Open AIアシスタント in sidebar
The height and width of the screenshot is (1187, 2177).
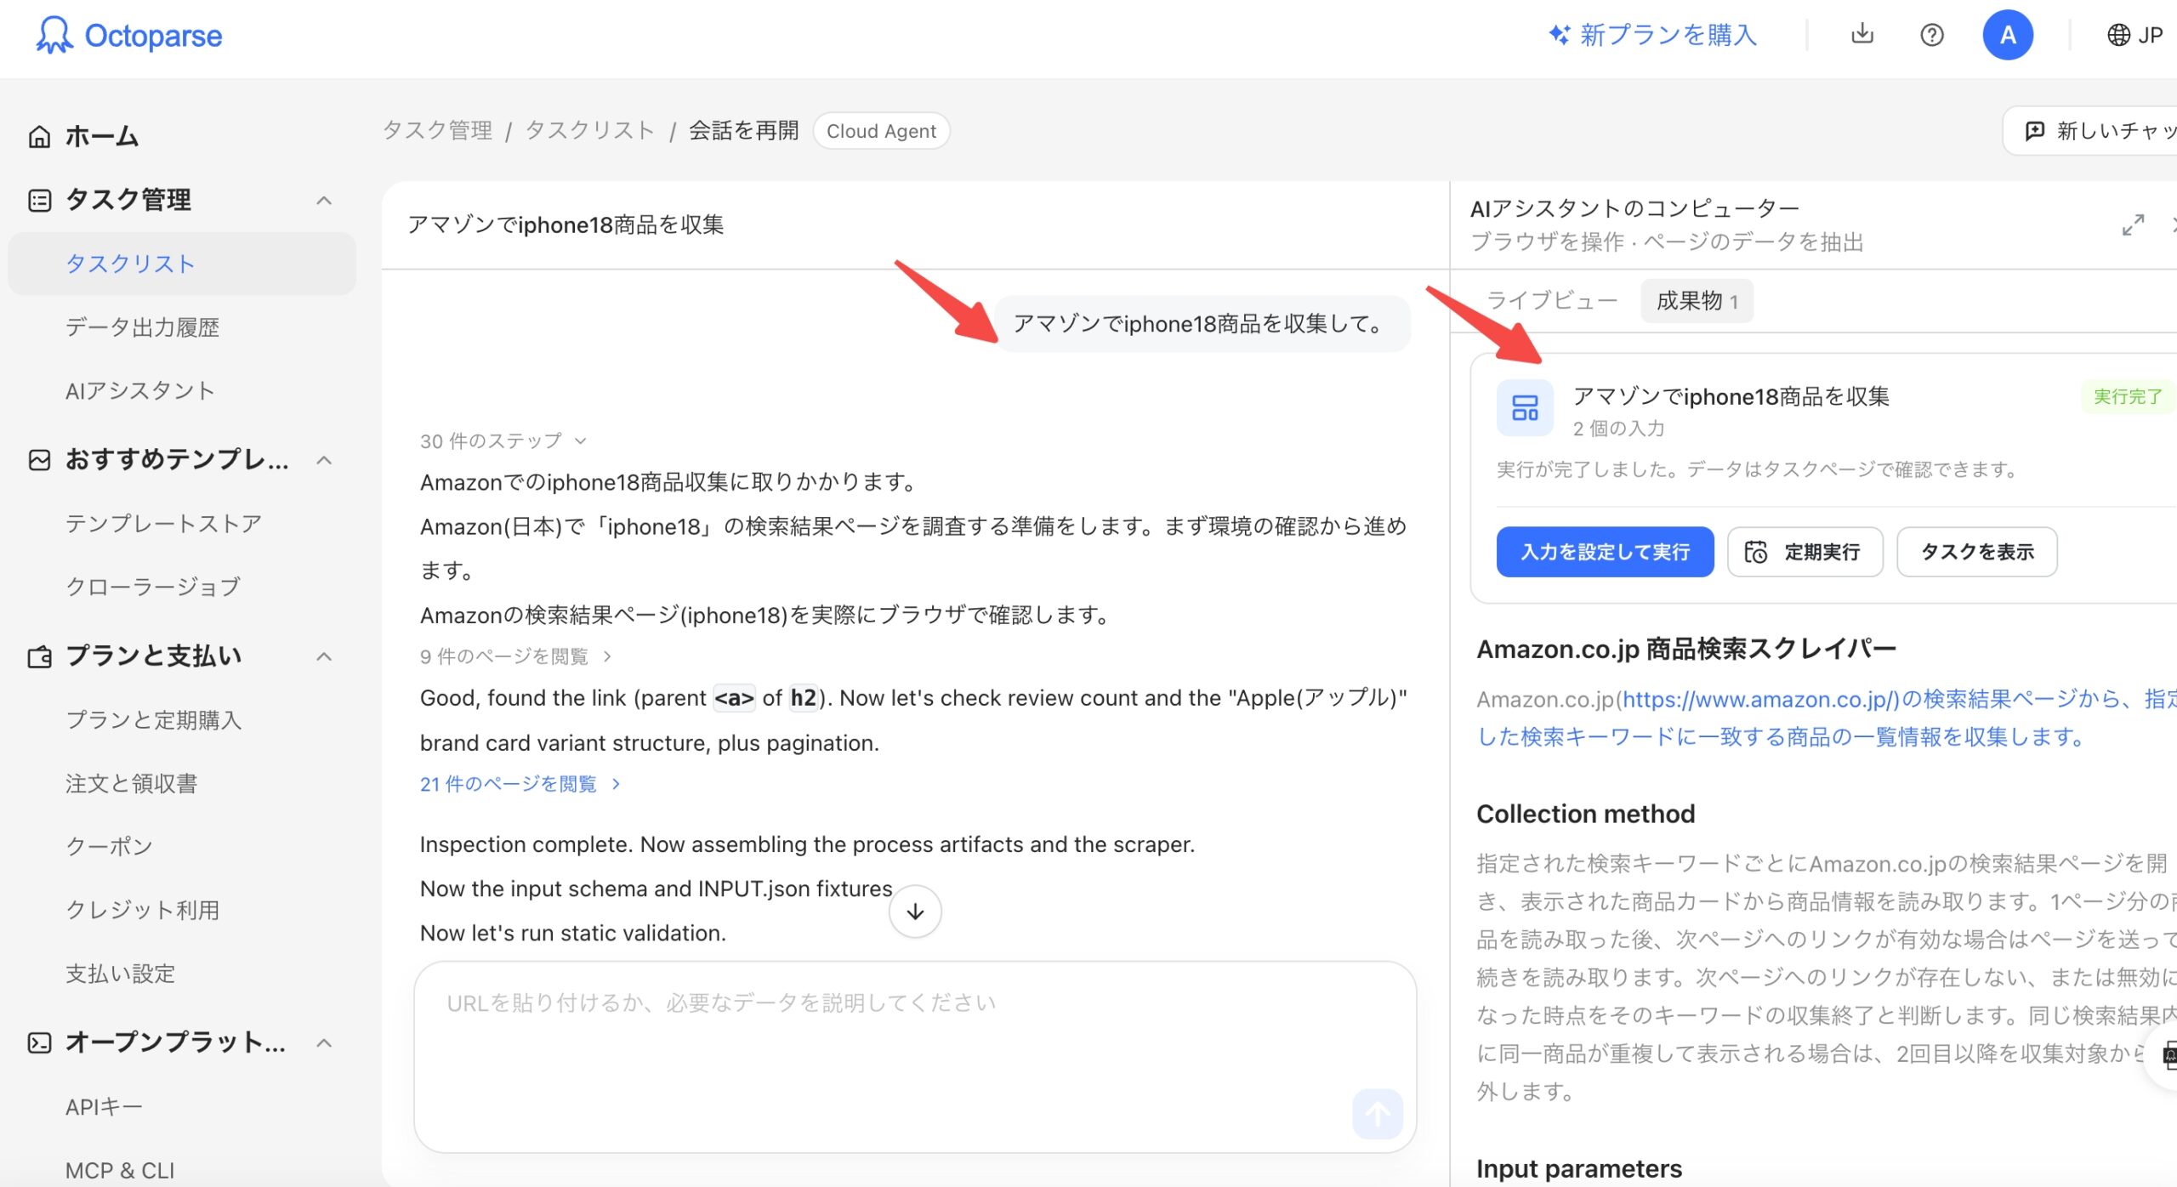pyautogui.click(x=140, y=391)
